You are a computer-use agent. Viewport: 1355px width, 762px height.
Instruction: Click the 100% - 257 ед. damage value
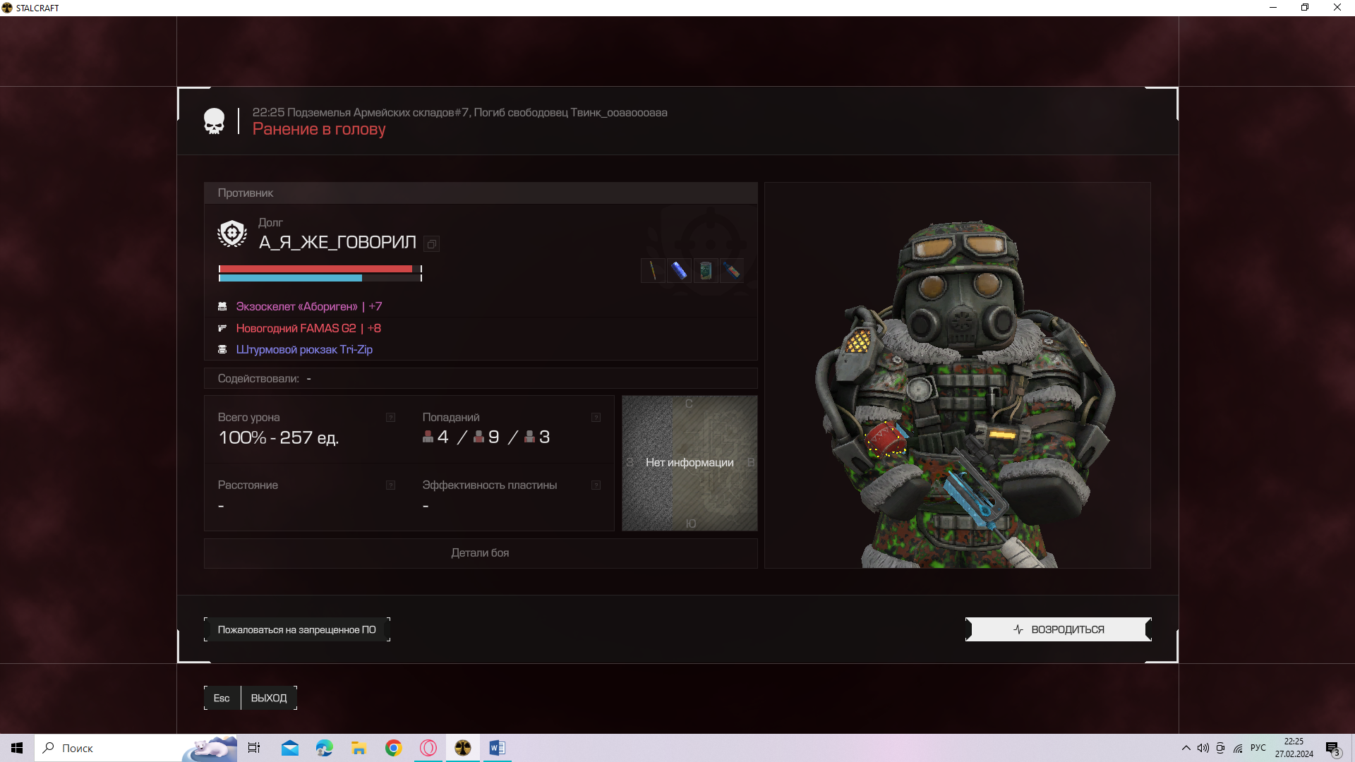point(279,437)
